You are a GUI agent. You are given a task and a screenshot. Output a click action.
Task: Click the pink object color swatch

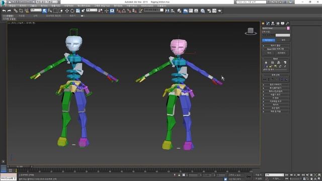click(x=288, y=28)
